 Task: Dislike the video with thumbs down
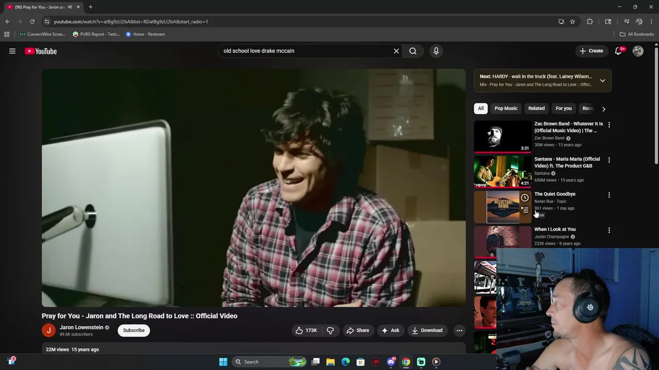click(x=331, y=330)
